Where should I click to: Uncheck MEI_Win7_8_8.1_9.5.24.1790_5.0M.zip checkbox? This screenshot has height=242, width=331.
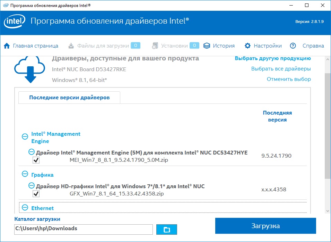pyautogui.click(x=36, y=160)
